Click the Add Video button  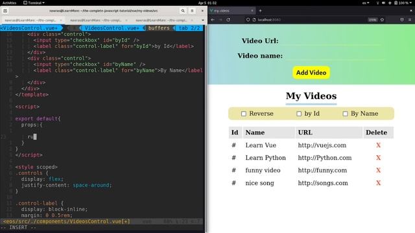[311, 72]
